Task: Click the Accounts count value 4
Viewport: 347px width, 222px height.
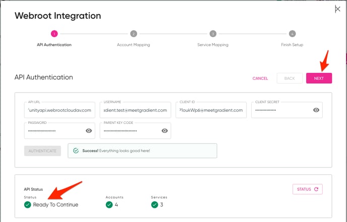Action: pos(116,205)
